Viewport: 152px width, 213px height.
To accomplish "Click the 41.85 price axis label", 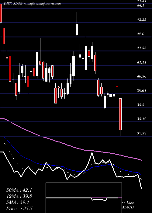I will [142, 48].
